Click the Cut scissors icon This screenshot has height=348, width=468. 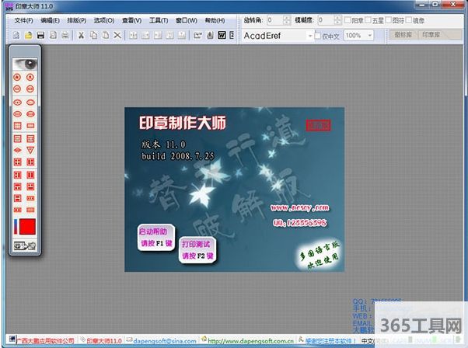(81, 36)
